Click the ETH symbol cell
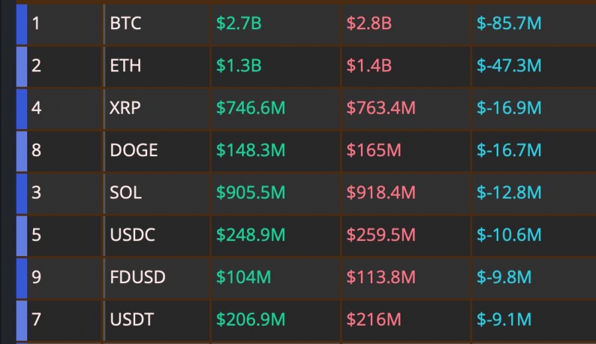Image resolution: width=596 pixels, height=344 pixels. click(x=125, y=65)
